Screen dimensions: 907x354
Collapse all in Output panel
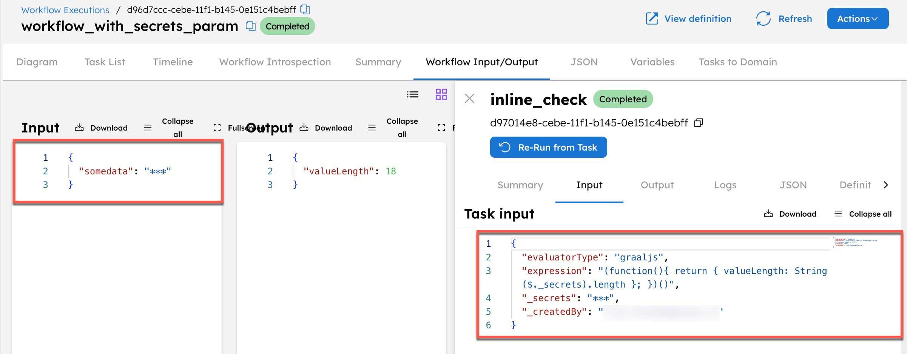(393, 128)
